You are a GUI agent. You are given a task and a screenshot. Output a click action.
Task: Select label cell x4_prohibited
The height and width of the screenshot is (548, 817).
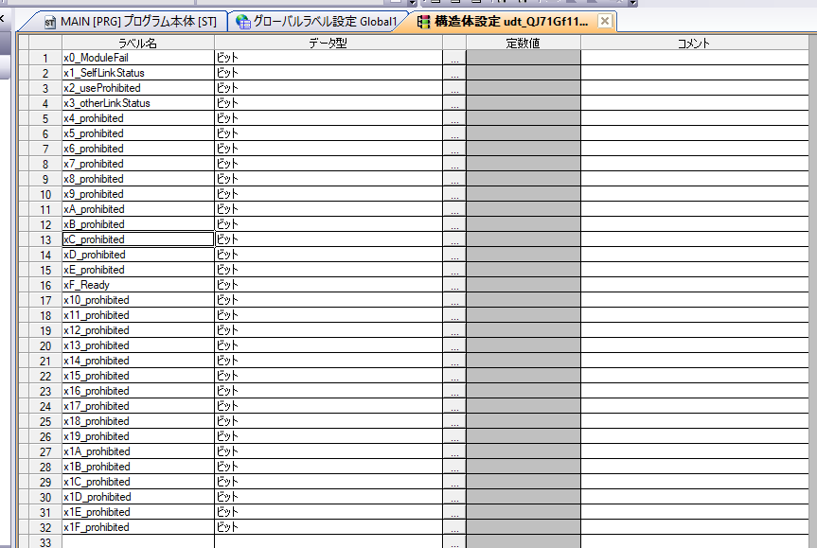tap(138, 118)
